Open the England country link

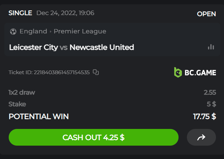33,31
